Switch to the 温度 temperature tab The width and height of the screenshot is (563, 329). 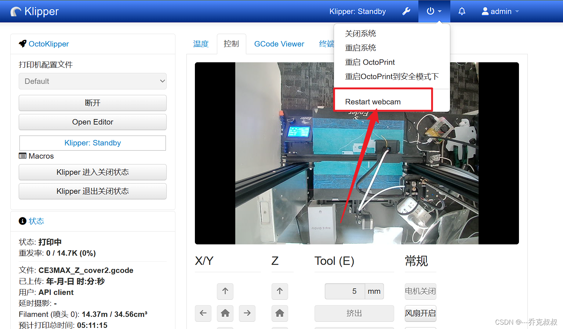tap(200, 44)
